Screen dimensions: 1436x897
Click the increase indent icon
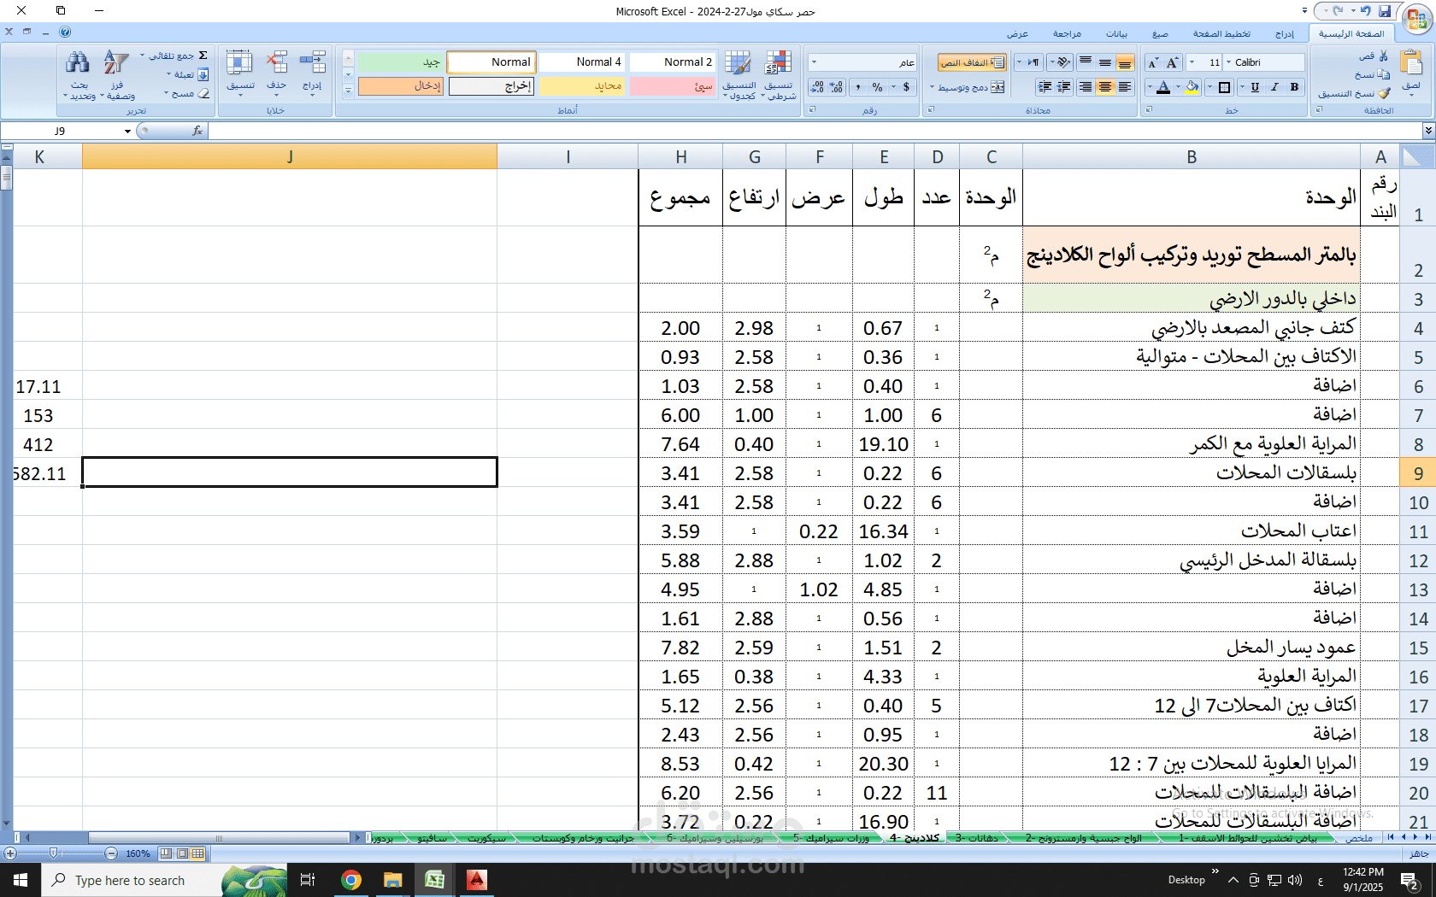(1045, 87)
